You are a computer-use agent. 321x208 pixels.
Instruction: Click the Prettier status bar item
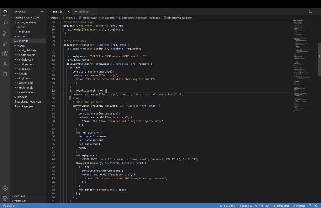click(299, 206)
